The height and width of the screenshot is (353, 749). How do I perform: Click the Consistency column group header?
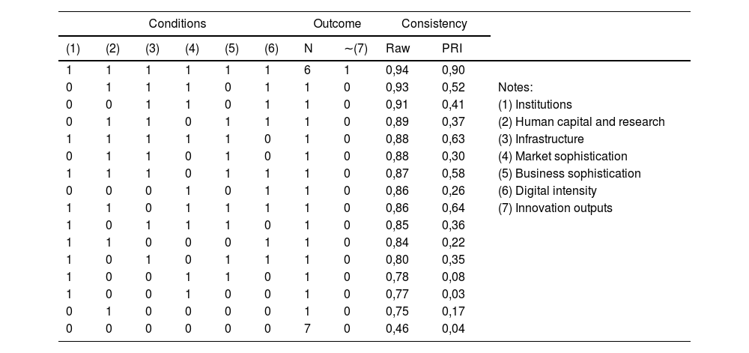pos(434,24)
